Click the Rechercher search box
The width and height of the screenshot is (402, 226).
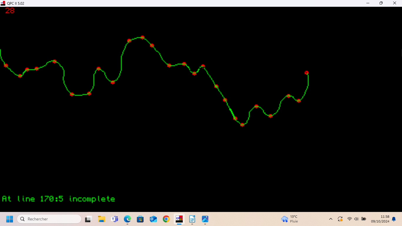(x=49, y=219)
